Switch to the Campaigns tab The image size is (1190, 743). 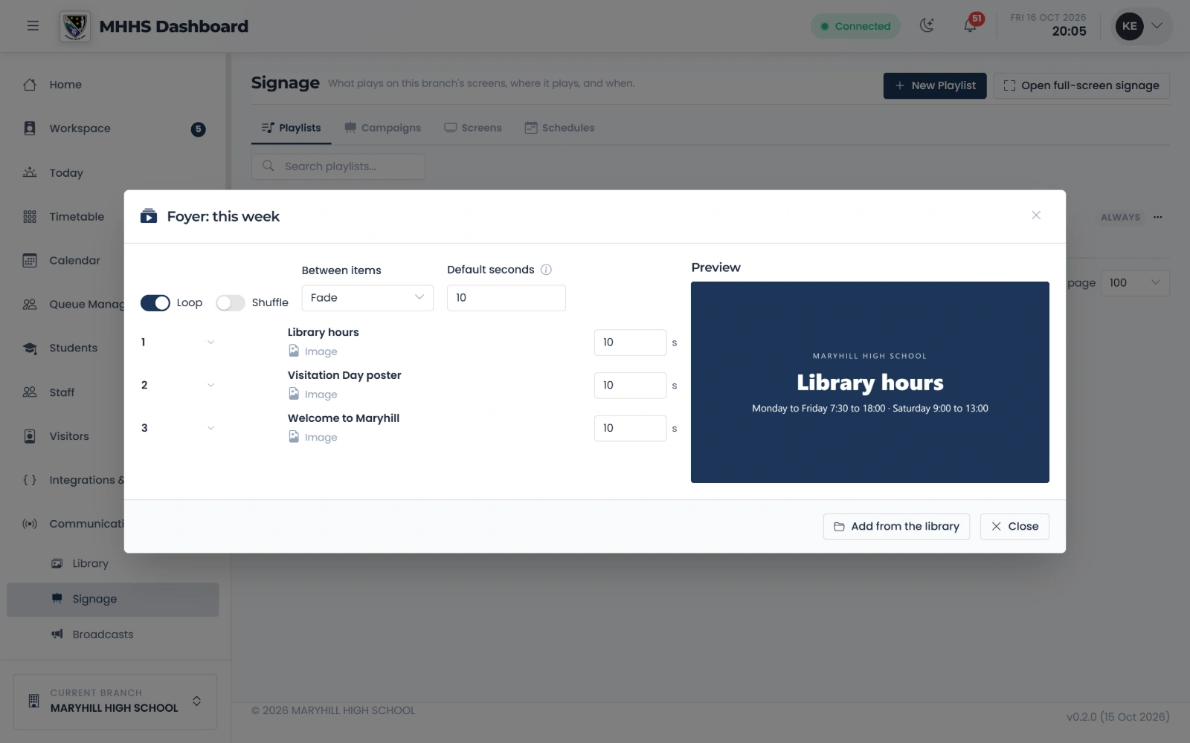click(x=383, y=128)
